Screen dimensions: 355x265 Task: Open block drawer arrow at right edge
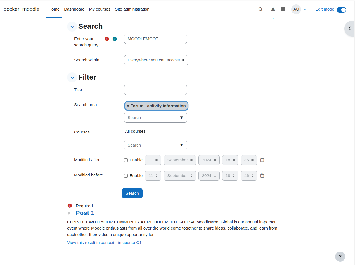coord(349,28)
